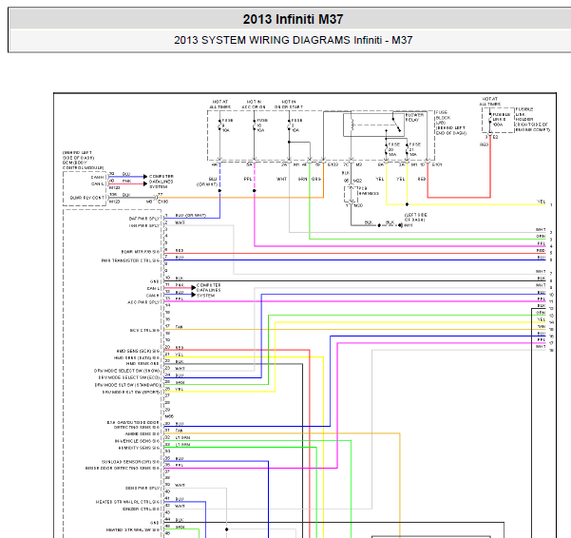
Task: Click the FUSIBLE LINK HOLDER label
Action: pos(524,114)
